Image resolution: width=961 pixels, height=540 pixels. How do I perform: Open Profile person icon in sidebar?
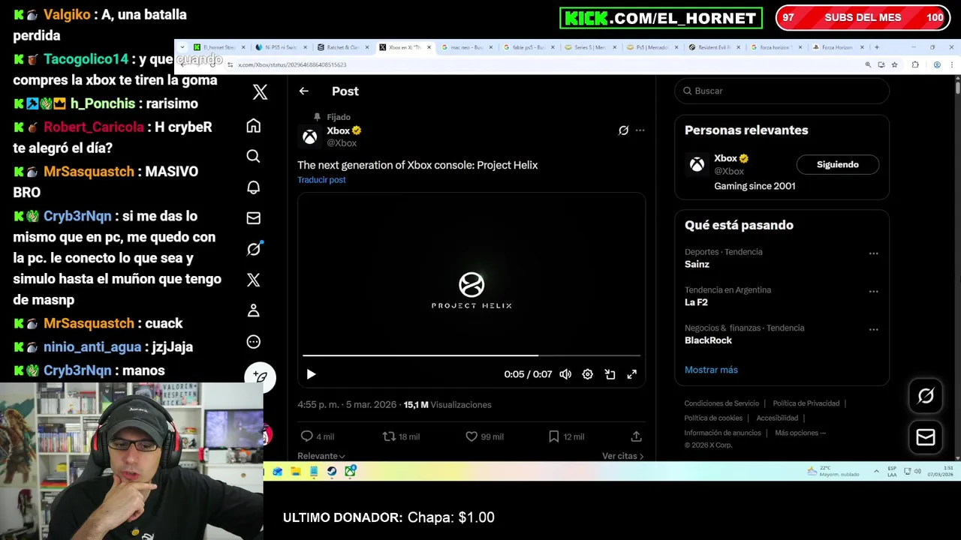pyautogui.click(x=254, y=310)
